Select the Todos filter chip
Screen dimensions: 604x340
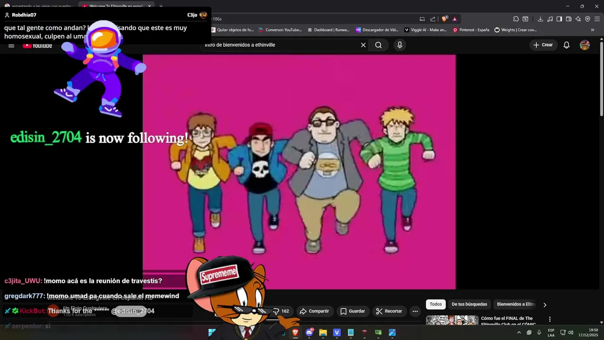pos(436,305)
